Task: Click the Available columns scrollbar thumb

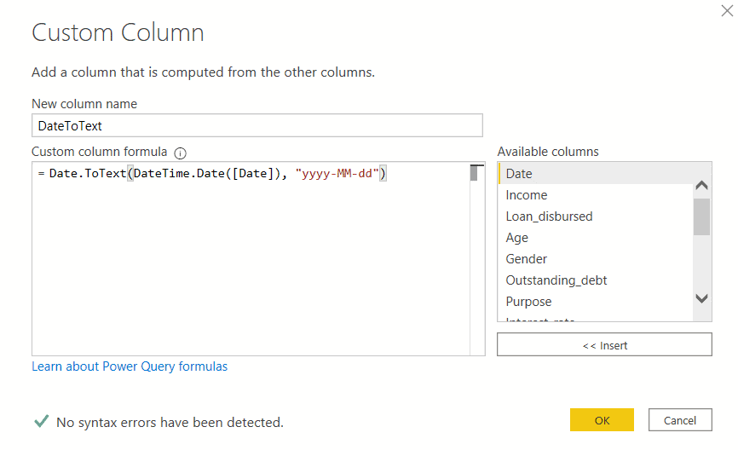Action: (701, 216)
